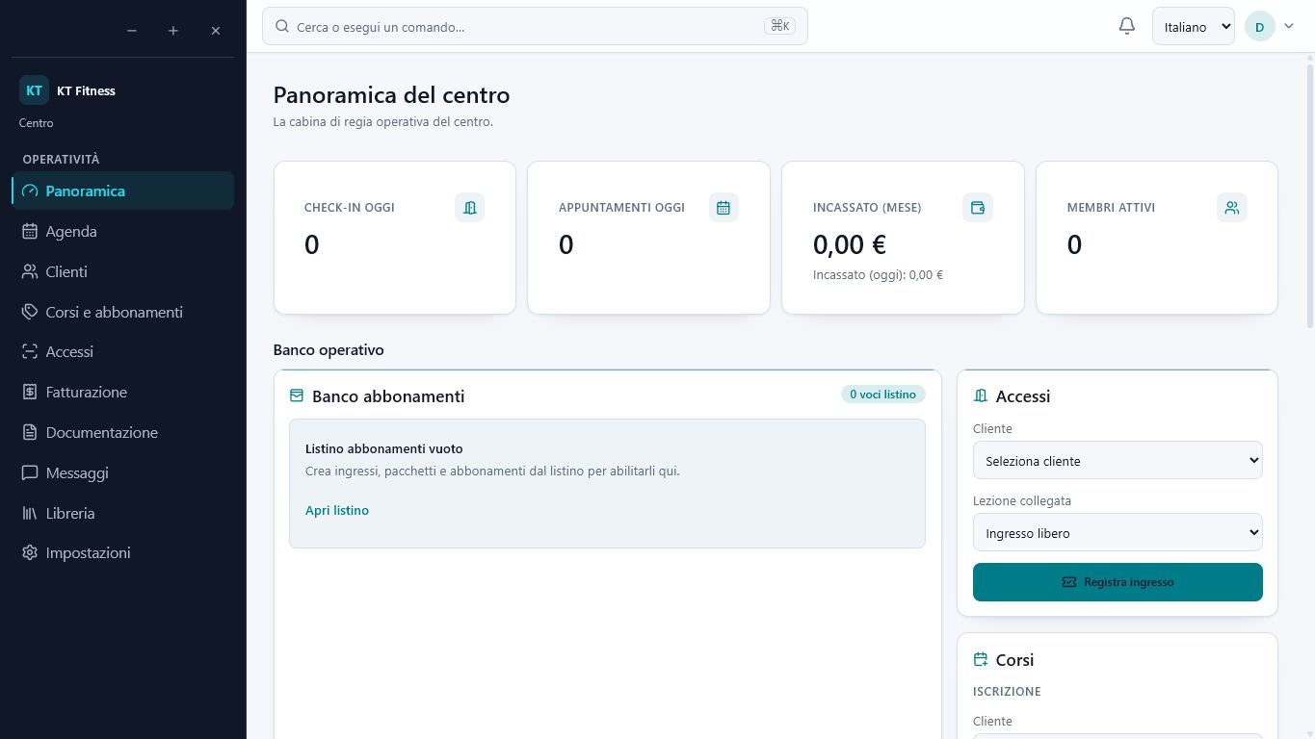The height and width of the screenshot is (739, 1315).
Task: Click the Agenda calendar icon
Action: coord(30,231)
